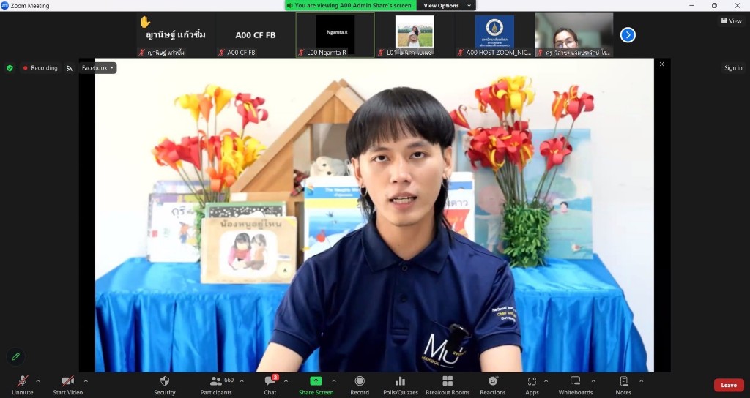This screenshot has height=398, width=750.
Task: Open Breakout Rooms
Action: click(448, 385)
